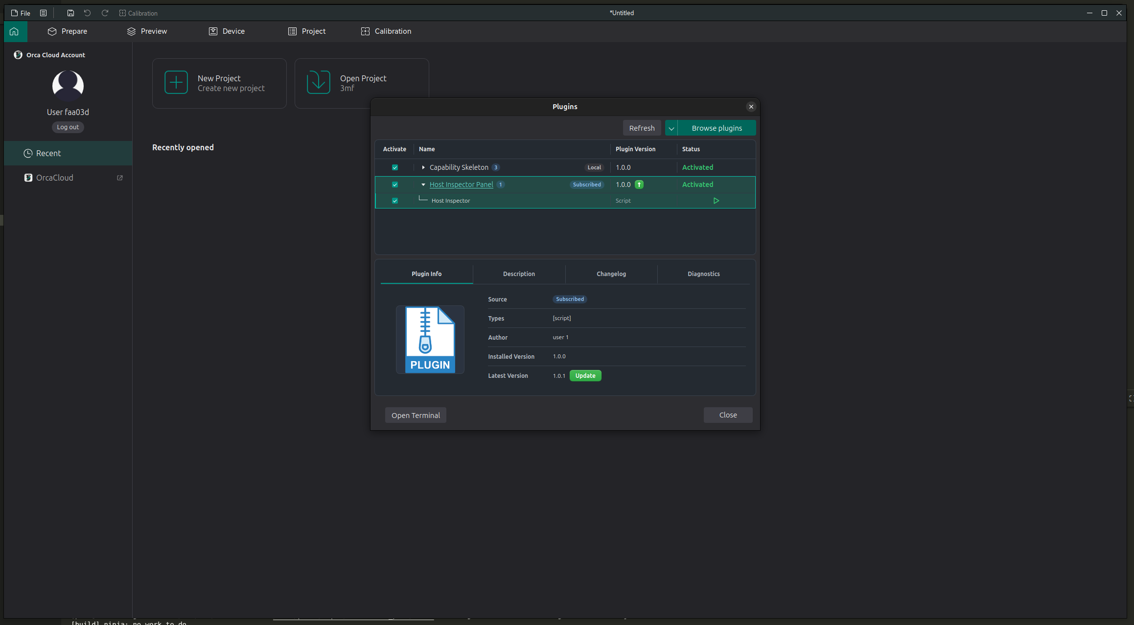Click the Capability Skeleton count badge 3
This screenshot has height=625, width=1134.
point(496,167)
